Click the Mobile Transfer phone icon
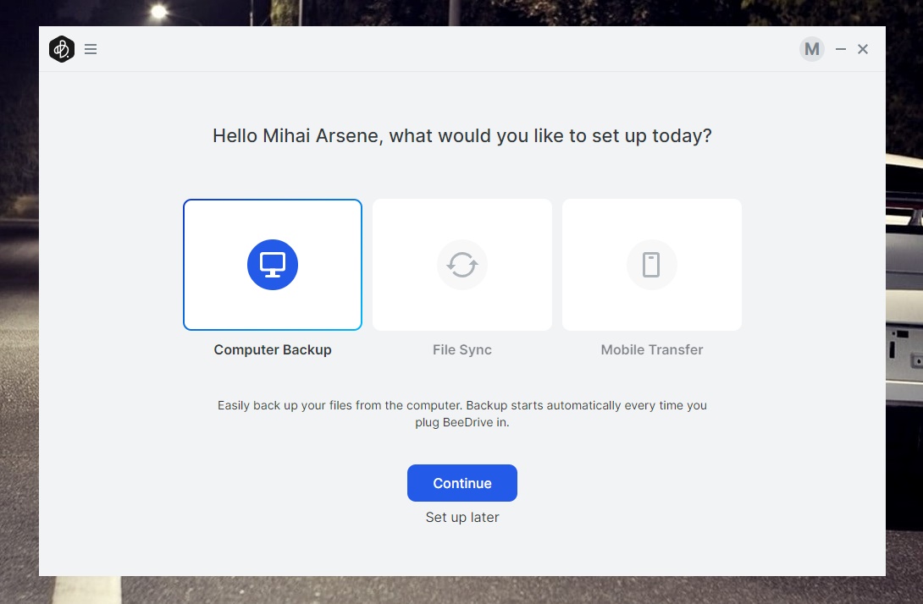923x604 pixels. 651,265
